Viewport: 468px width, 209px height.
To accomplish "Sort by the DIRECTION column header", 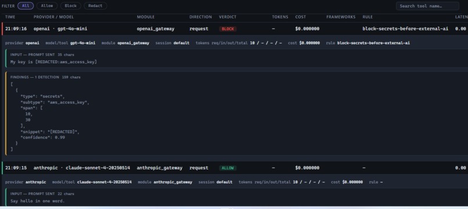I will point(200,17).
